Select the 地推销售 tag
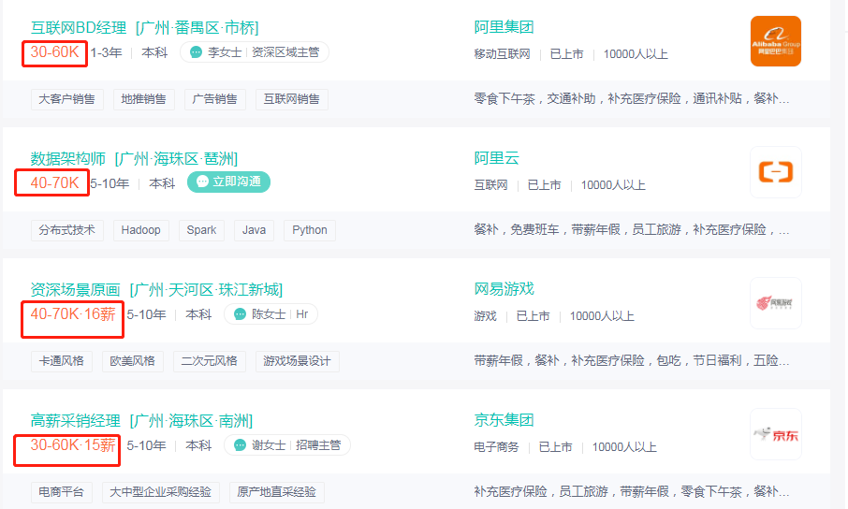Viewport: 848px width, 509px height. [x=143, y=99]
